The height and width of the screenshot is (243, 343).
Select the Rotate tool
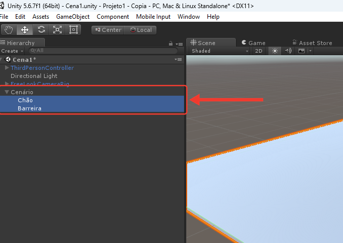pos(41,30)
